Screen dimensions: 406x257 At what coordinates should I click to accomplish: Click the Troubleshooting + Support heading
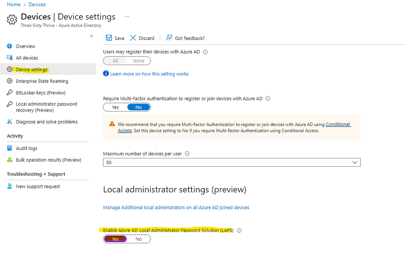(36, 174)
